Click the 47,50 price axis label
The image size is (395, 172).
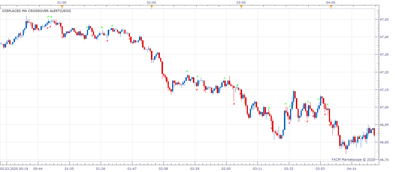point(384,19)
